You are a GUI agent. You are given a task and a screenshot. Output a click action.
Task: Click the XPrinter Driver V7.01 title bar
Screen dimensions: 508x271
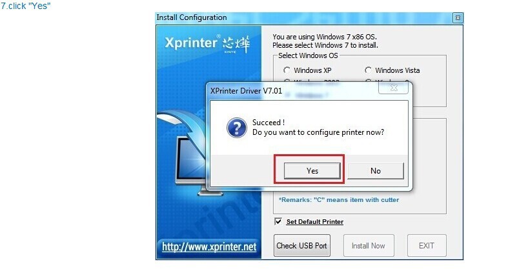[x=293, y=91]
